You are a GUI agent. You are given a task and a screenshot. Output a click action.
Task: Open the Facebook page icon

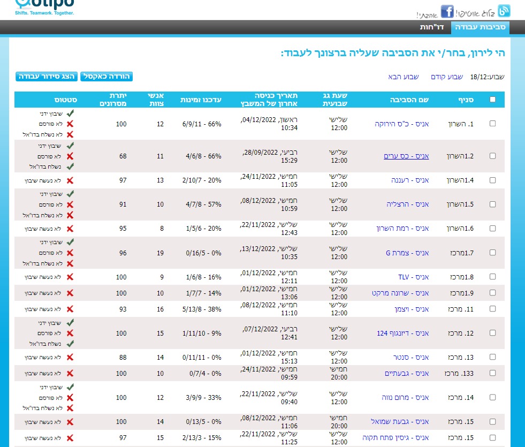coord(447,11)
